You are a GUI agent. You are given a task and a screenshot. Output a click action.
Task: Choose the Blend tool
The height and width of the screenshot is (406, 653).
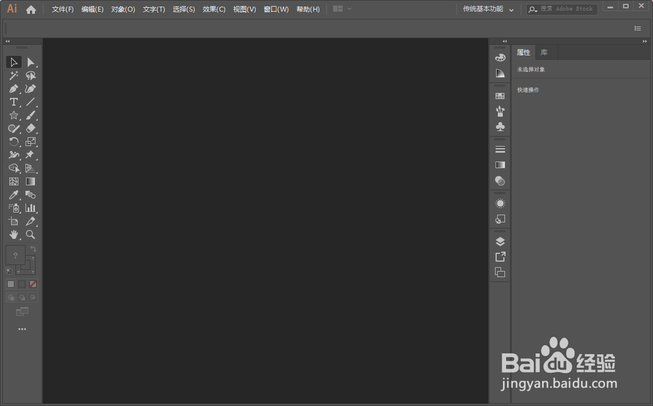[30, 195]
